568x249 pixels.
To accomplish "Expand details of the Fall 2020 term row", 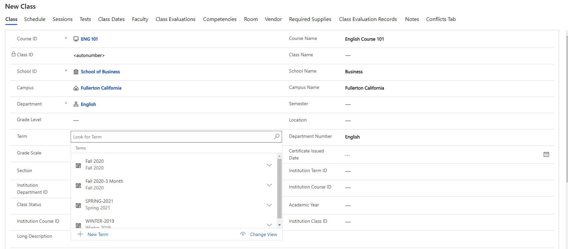I will 269,165.
